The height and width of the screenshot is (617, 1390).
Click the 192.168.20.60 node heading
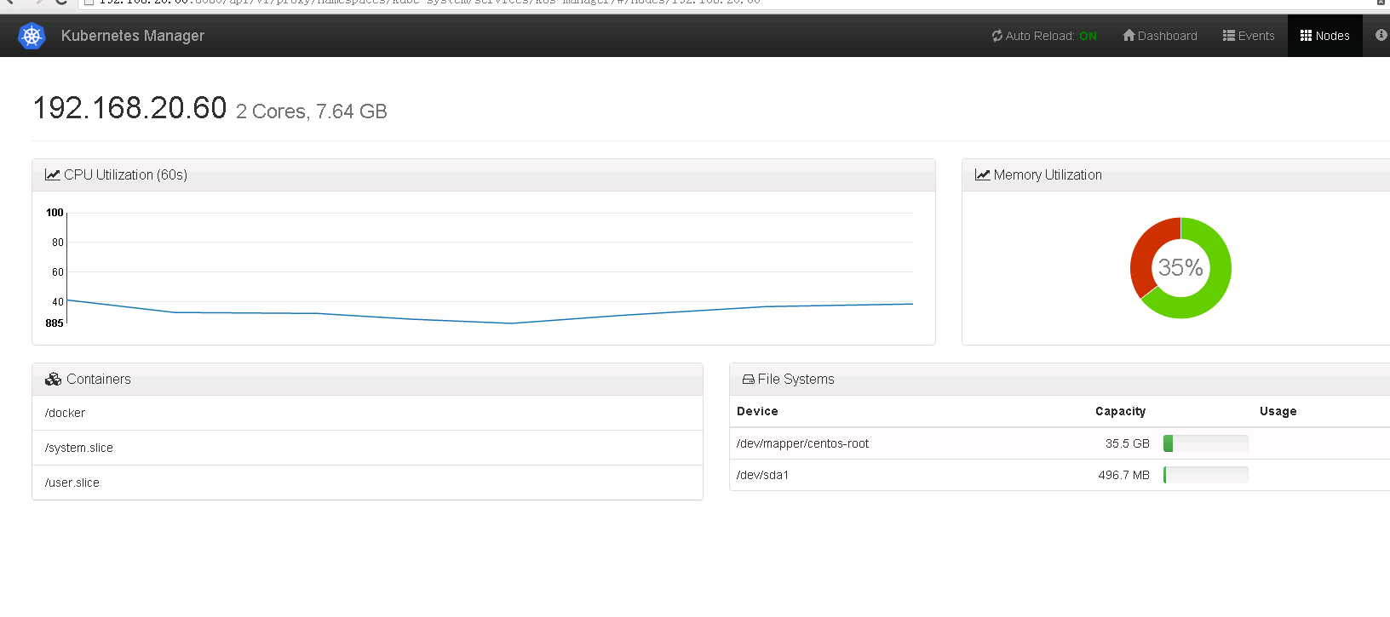coord(129,108)
